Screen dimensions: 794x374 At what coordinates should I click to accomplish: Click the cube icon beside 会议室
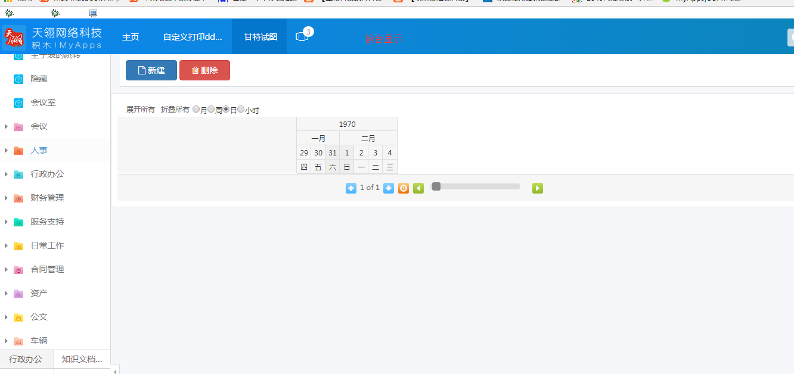click(x=18, y=102)
